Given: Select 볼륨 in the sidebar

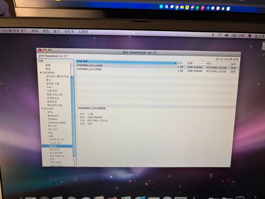Looking at the screenshot, I should coord(48,65).
